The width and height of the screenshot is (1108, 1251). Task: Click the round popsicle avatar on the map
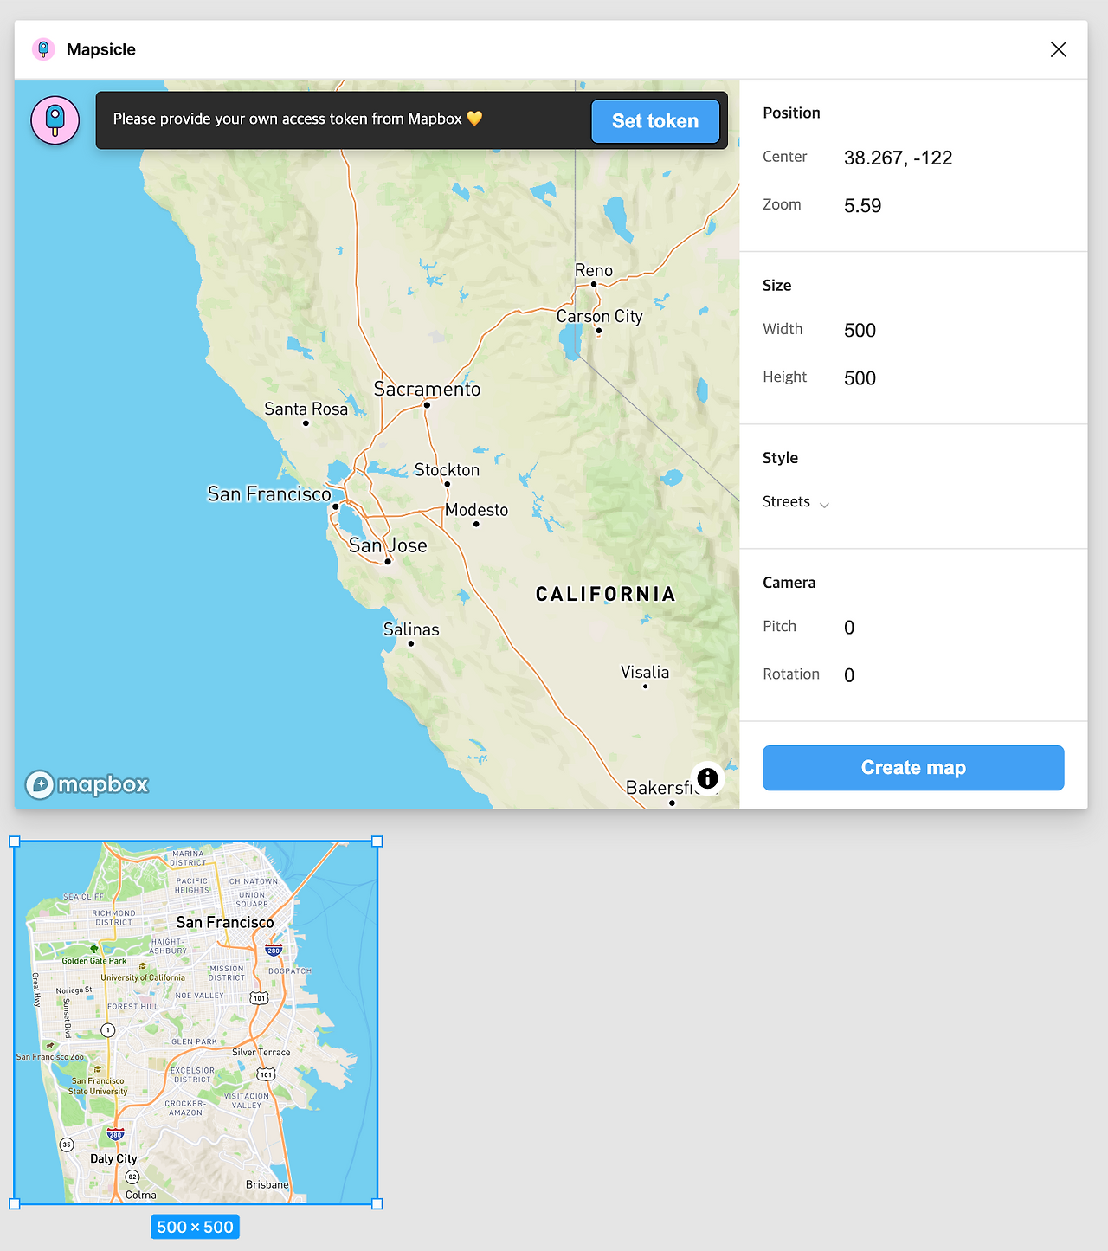click(55, 120)
